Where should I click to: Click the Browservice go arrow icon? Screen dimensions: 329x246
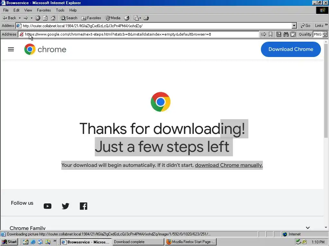coord(263,34)
